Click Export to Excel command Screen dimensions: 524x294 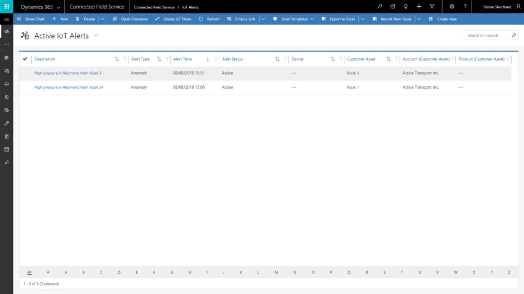click(x=338, y=19)
